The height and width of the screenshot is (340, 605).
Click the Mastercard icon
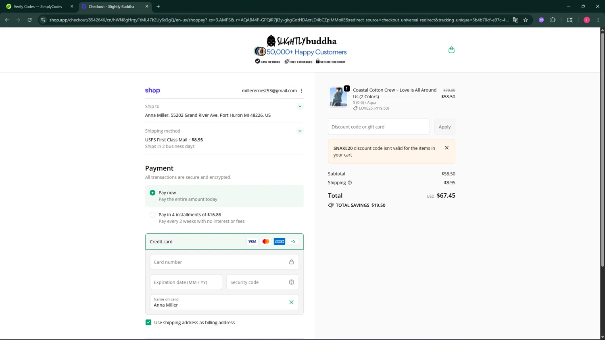pos(266,241)
